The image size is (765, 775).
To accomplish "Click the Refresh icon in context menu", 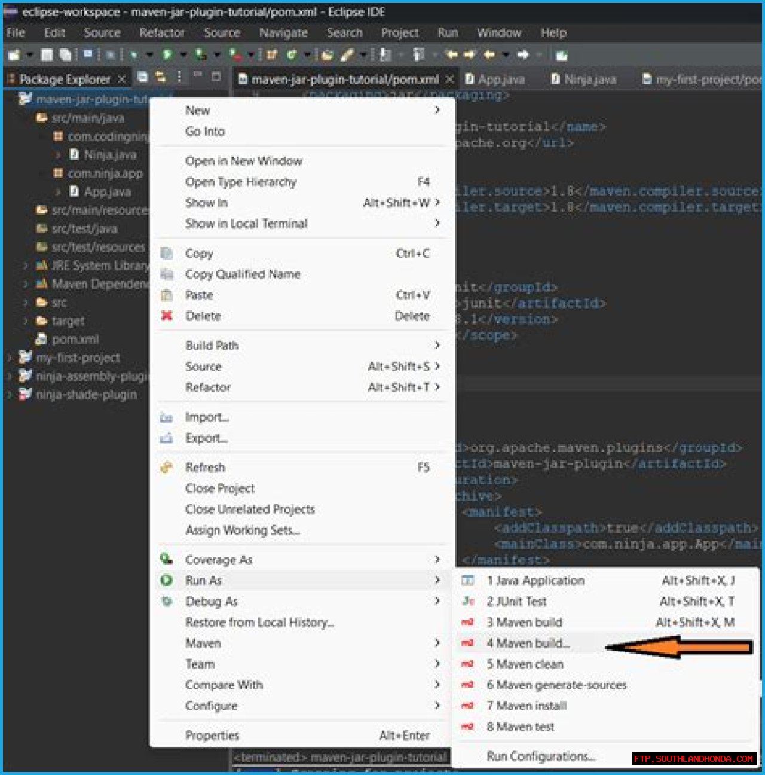I will click(167, 468).
